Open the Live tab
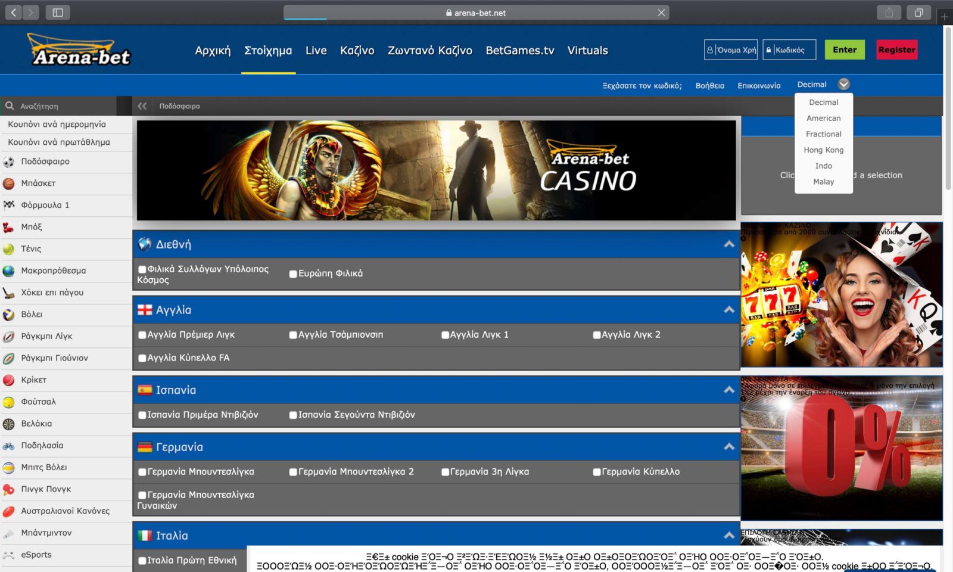 [x=316, y=51]
